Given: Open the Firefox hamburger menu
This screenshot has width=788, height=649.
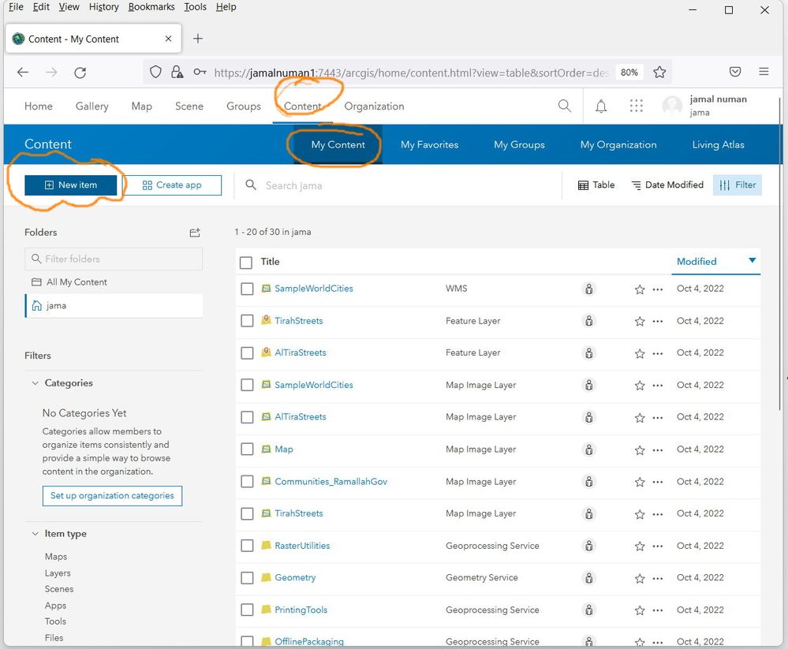Looking at the screenshot, I should click(x=764, y=72).
